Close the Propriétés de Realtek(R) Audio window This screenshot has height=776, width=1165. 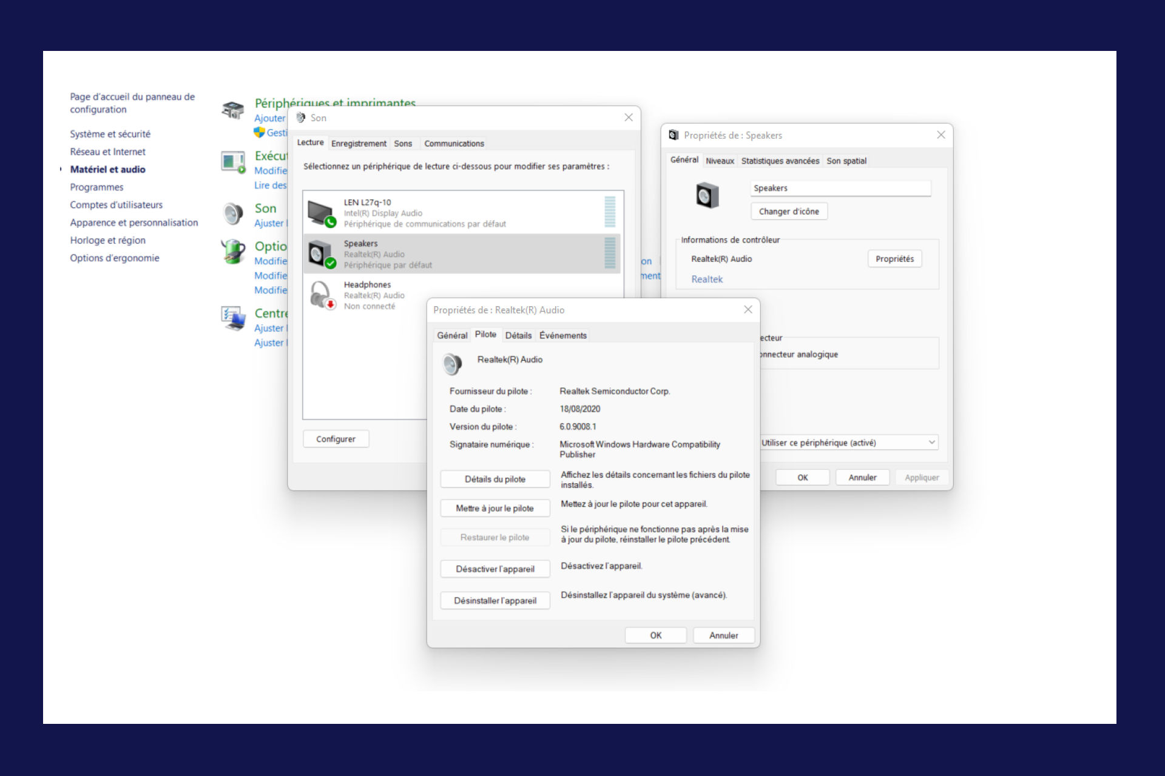(748, 309)
